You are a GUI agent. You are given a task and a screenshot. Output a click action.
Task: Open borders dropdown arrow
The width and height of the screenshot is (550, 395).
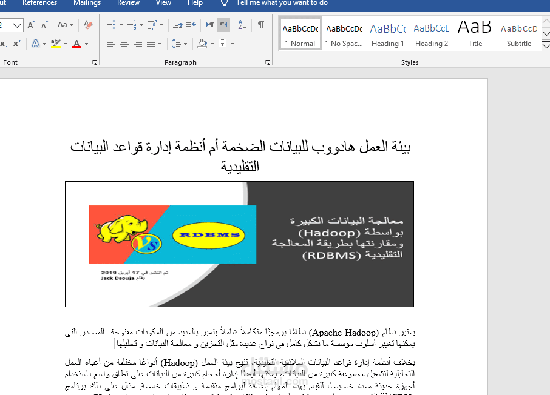(x=233, y=44)
